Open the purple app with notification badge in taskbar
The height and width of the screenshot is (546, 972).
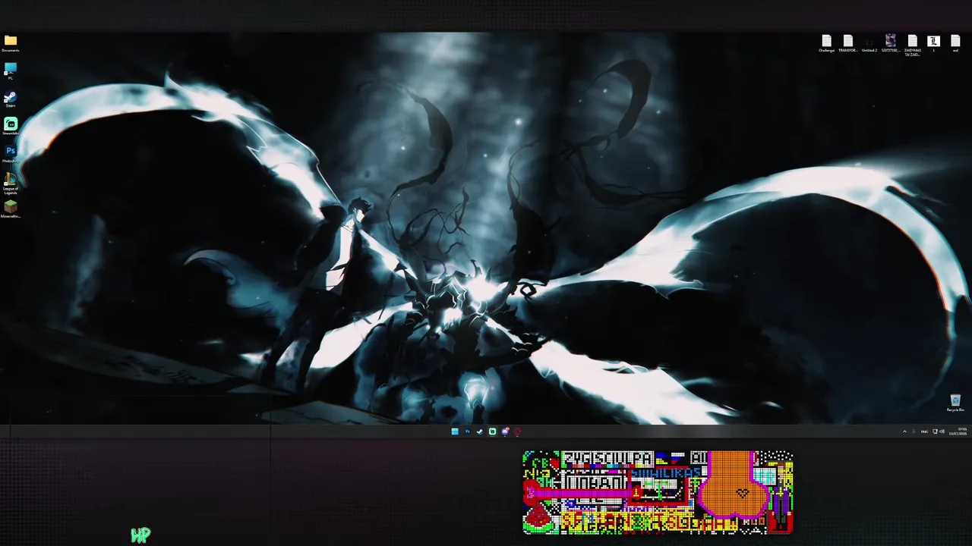505,431
